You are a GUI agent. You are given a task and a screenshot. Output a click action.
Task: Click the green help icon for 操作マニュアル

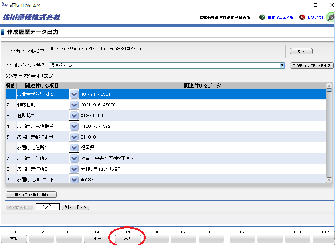click(x=262, y=17)
